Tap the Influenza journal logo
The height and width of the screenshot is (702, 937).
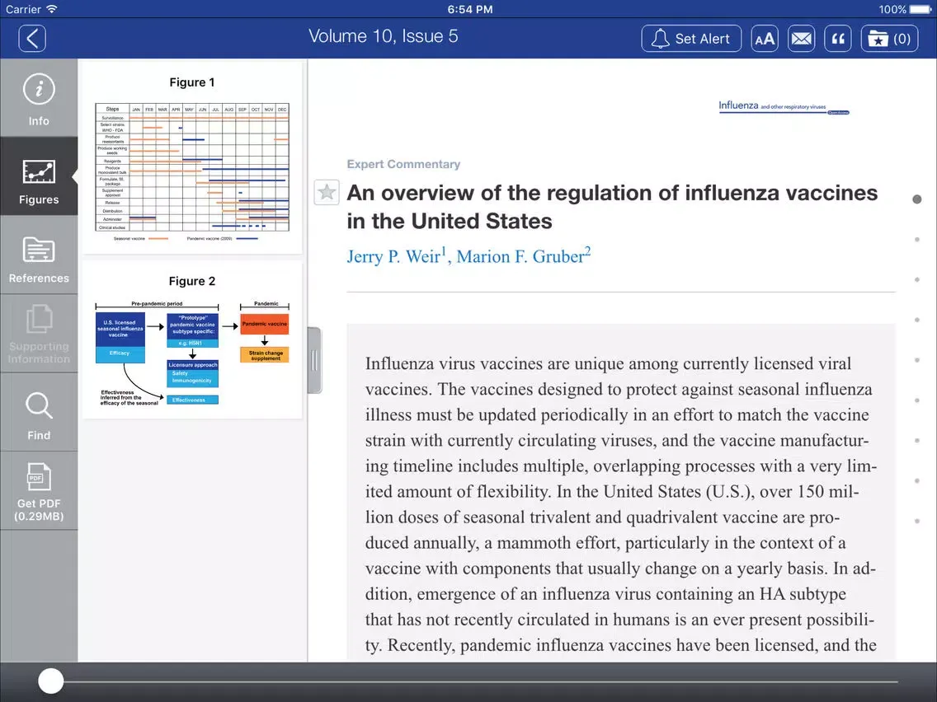click(784, 107)
